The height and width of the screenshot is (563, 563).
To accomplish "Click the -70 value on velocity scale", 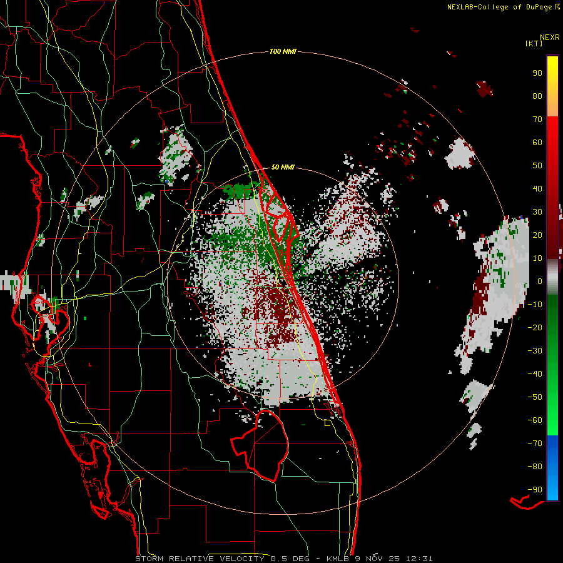I will pyautogui.click(x=535, y=444).
